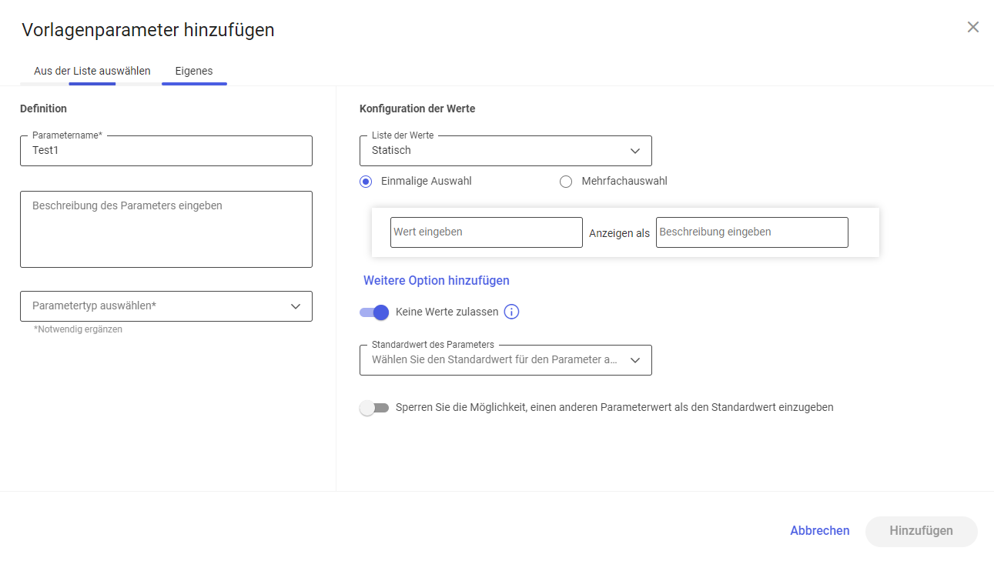
Task: Switch to the Aus der Liste auswählen tab
Action: coord(92,71)
